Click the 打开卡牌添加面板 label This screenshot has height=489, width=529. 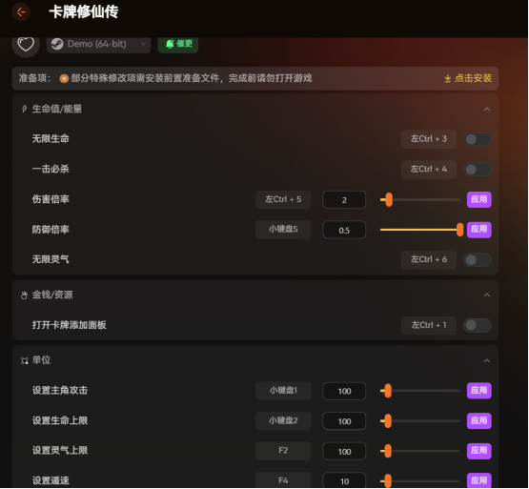point(70,325)
